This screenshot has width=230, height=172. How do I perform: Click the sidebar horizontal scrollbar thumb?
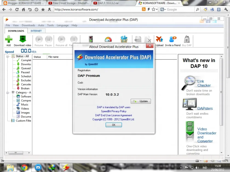16,153
